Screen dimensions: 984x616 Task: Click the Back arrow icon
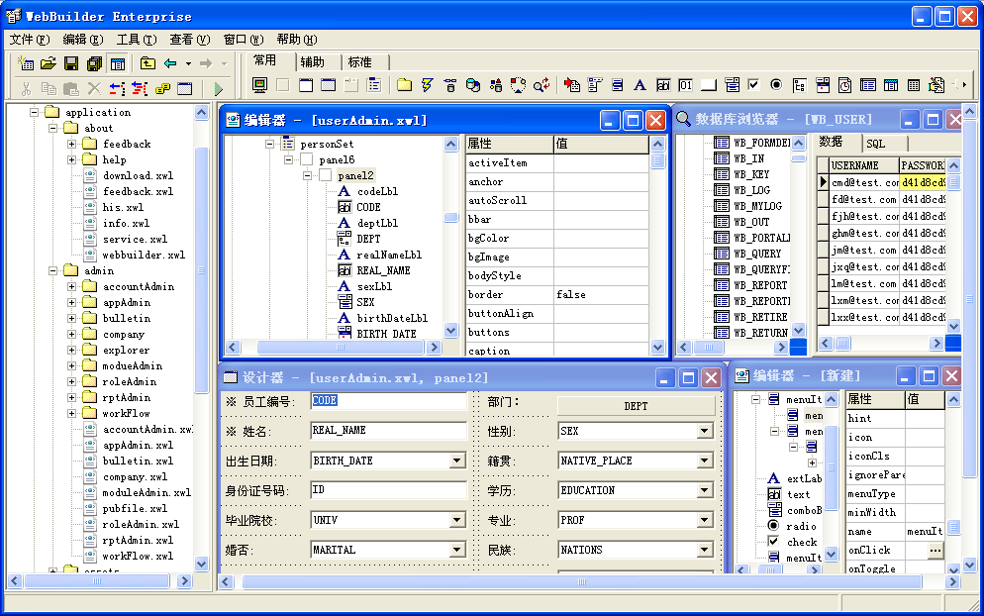170,62
